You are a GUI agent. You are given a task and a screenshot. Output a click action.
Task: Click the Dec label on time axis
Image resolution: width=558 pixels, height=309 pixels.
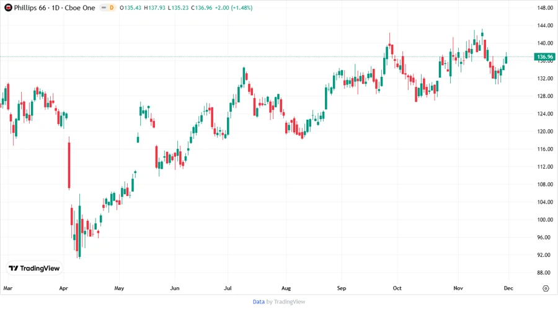coord(508,289)
